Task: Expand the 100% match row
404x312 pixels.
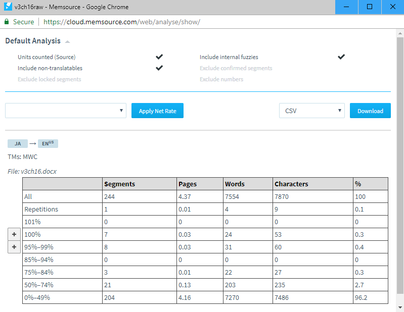Action: click(14, 234)
